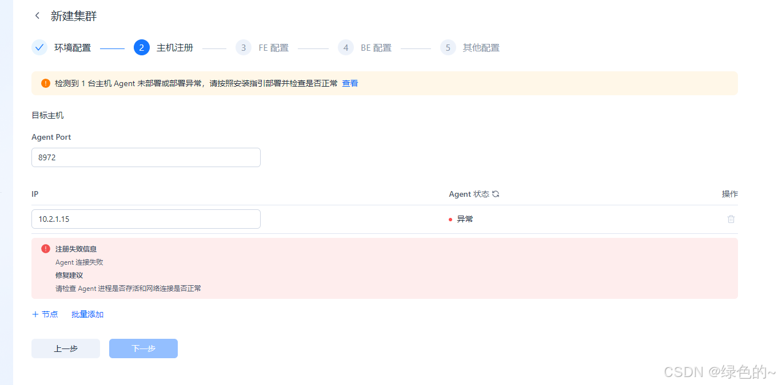Image resolution: width=778 pixels, height=385 pixels.
Task: Click the Agent Port input showing 8972
Action: coord(146,157)
